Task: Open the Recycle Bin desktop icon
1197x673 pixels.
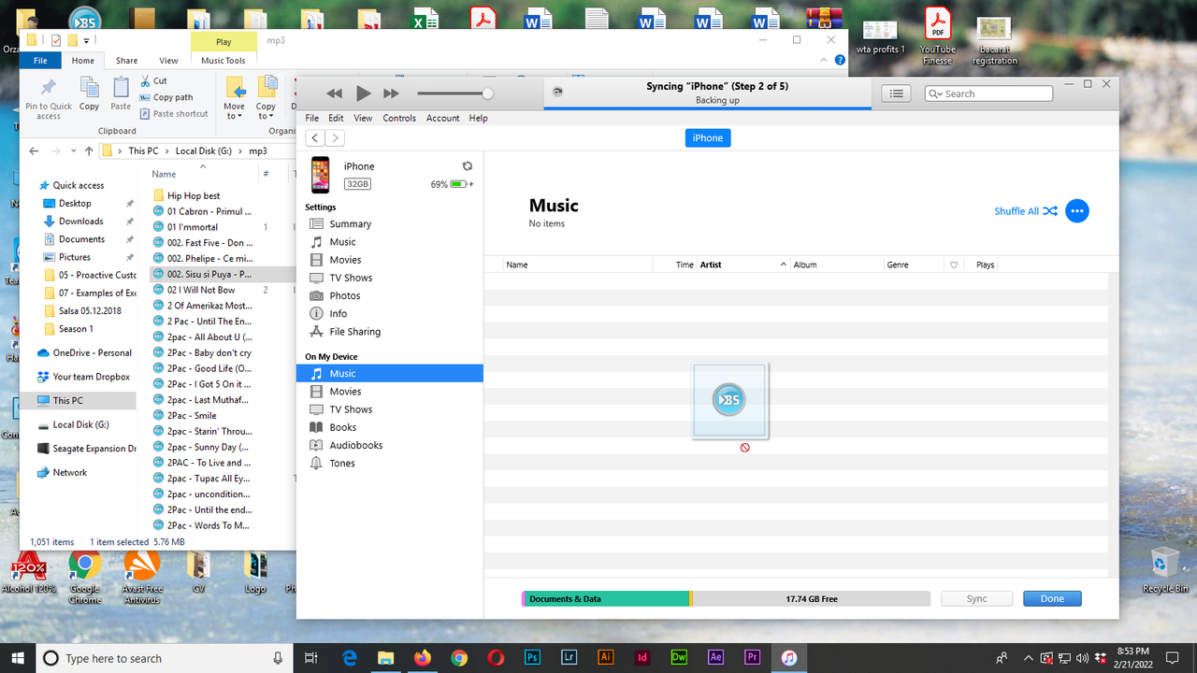Action: [x=1165, y=570]
